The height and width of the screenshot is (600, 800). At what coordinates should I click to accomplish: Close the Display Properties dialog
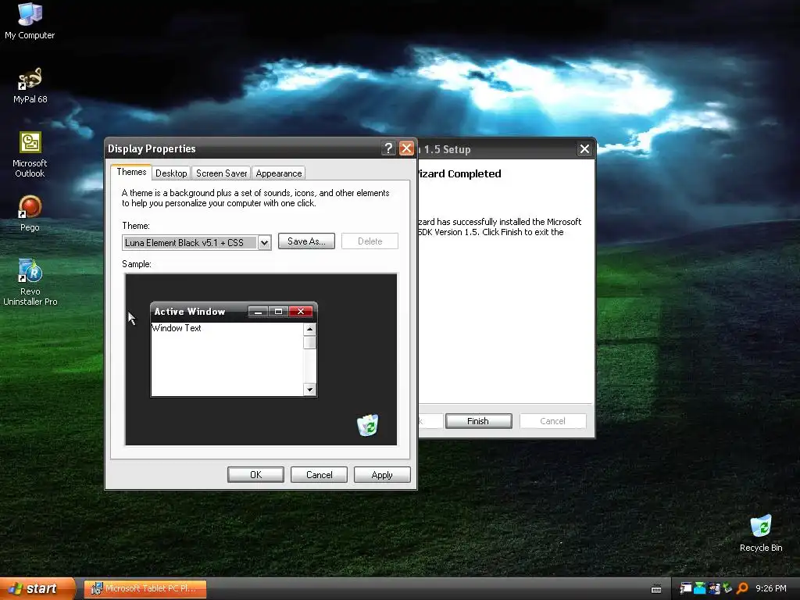pyautogui.click(x=406, y=148)
